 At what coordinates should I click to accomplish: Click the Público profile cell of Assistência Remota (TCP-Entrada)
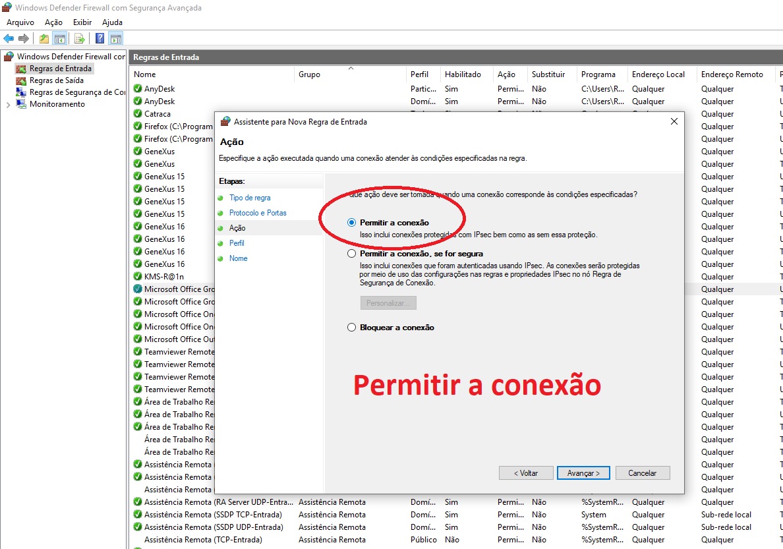point(423,540)
